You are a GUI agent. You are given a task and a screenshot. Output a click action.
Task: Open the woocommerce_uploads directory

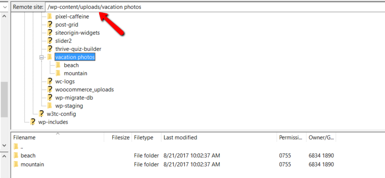[x=84, y=89]
